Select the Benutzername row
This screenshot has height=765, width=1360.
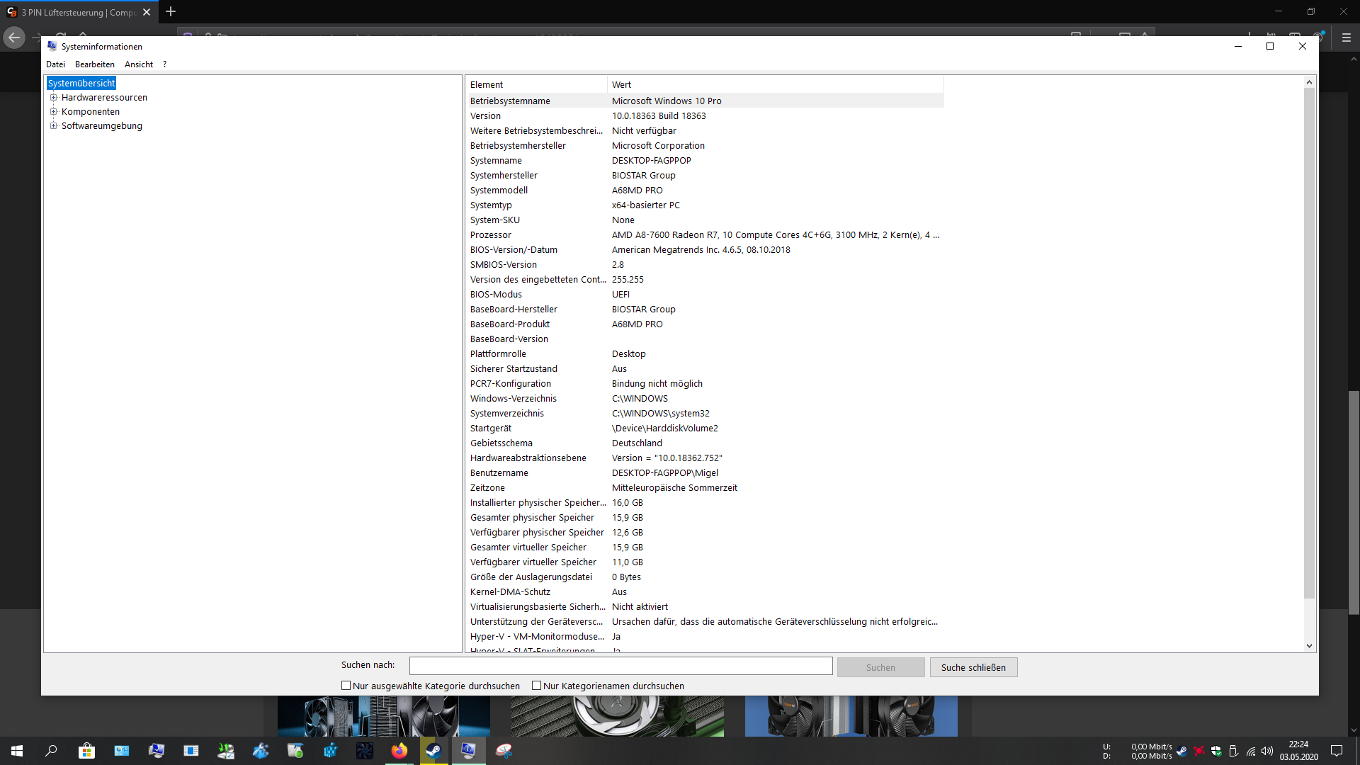[705, 473]
